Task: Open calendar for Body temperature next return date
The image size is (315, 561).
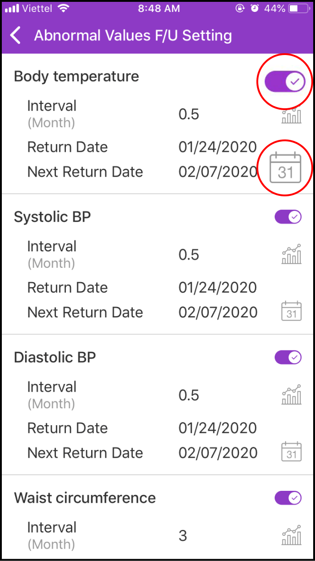Action: pos(285,167)
